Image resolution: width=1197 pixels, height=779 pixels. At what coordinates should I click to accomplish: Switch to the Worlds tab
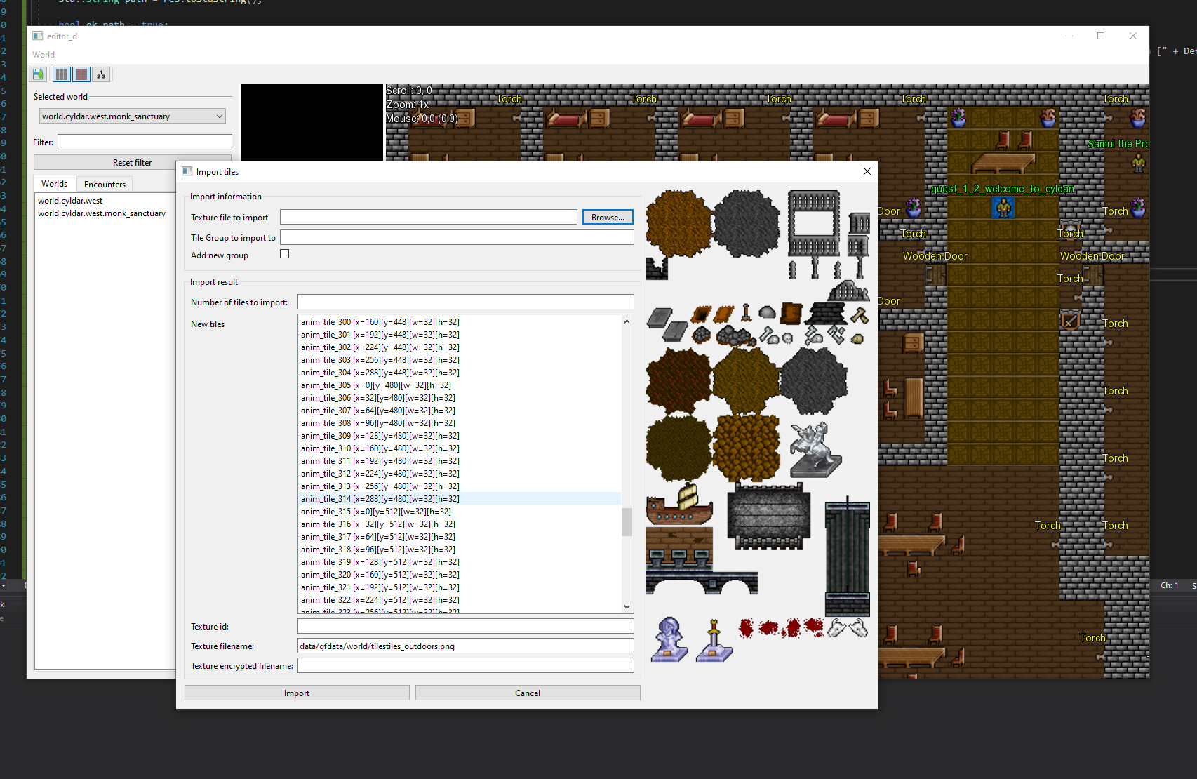click(55, 184)
